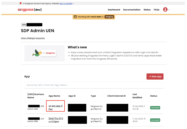Click the Type column header
187x129 pixels.
coord(93,96)
